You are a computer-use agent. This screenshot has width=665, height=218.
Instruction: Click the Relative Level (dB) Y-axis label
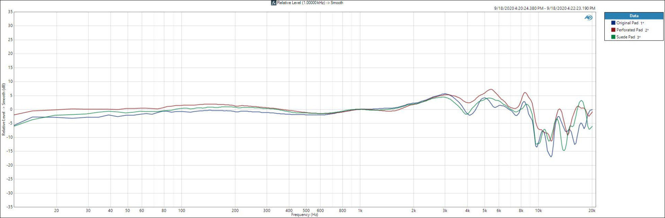pyautogui.click(x=4, y=109)
